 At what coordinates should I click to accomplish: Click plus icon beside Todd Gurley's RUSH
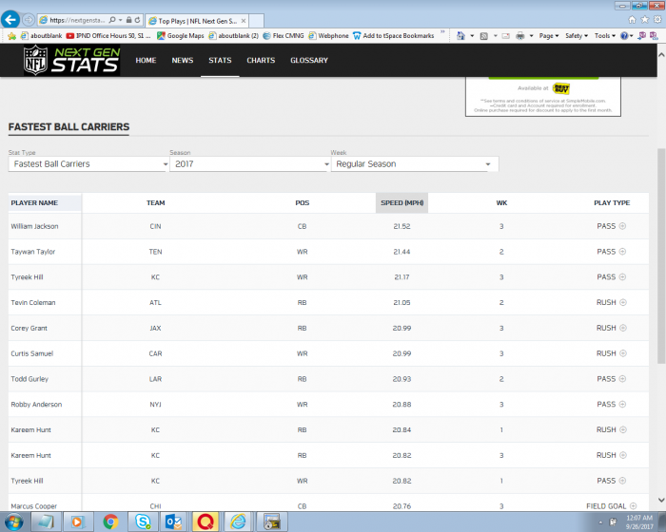[622, 379]
